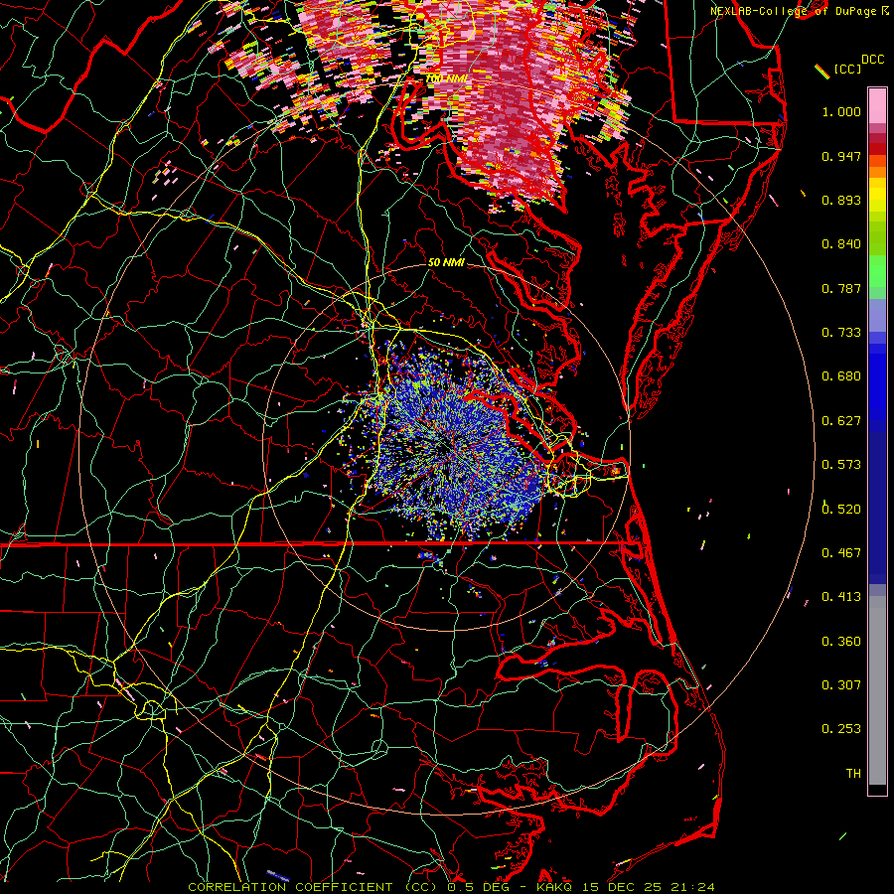The image size is (894, 894).
Task: Click the 50 NMI range ring label
Action: 446,262
